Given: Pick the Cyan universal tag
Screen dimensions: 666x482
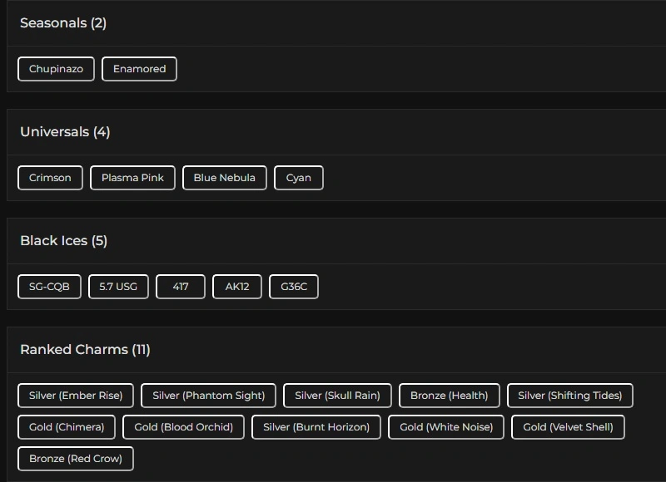Looking at the screenshot, I should 298,178.
